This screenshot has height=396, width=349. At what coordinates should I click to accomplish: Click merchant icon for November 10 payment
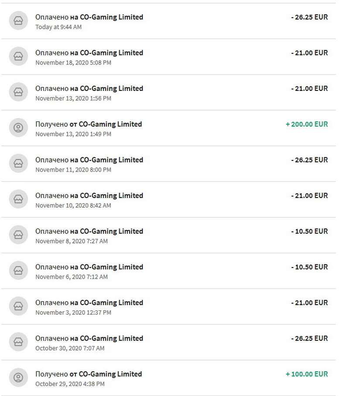pyautogui.click(x=18, y=199)
